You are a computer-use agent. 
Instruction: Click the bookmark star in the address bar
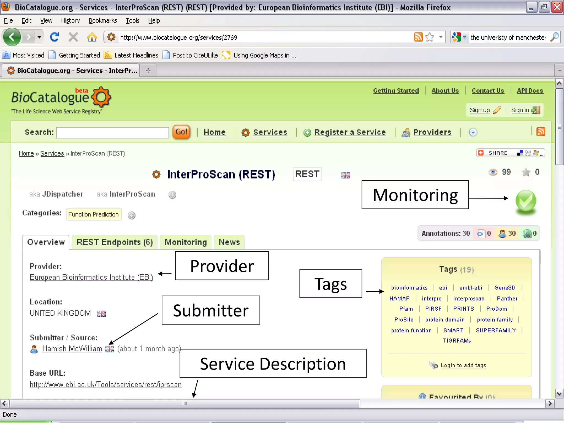click(429, 37)
